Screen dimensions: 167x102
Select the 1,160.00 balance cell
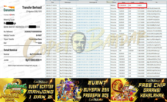(139, 5)
